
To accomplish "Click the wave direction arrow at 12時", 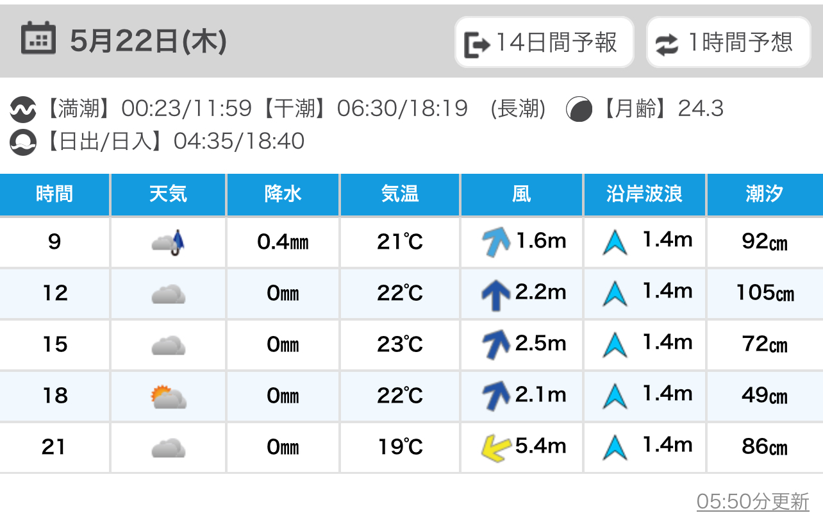I will [x=615, y=294].
